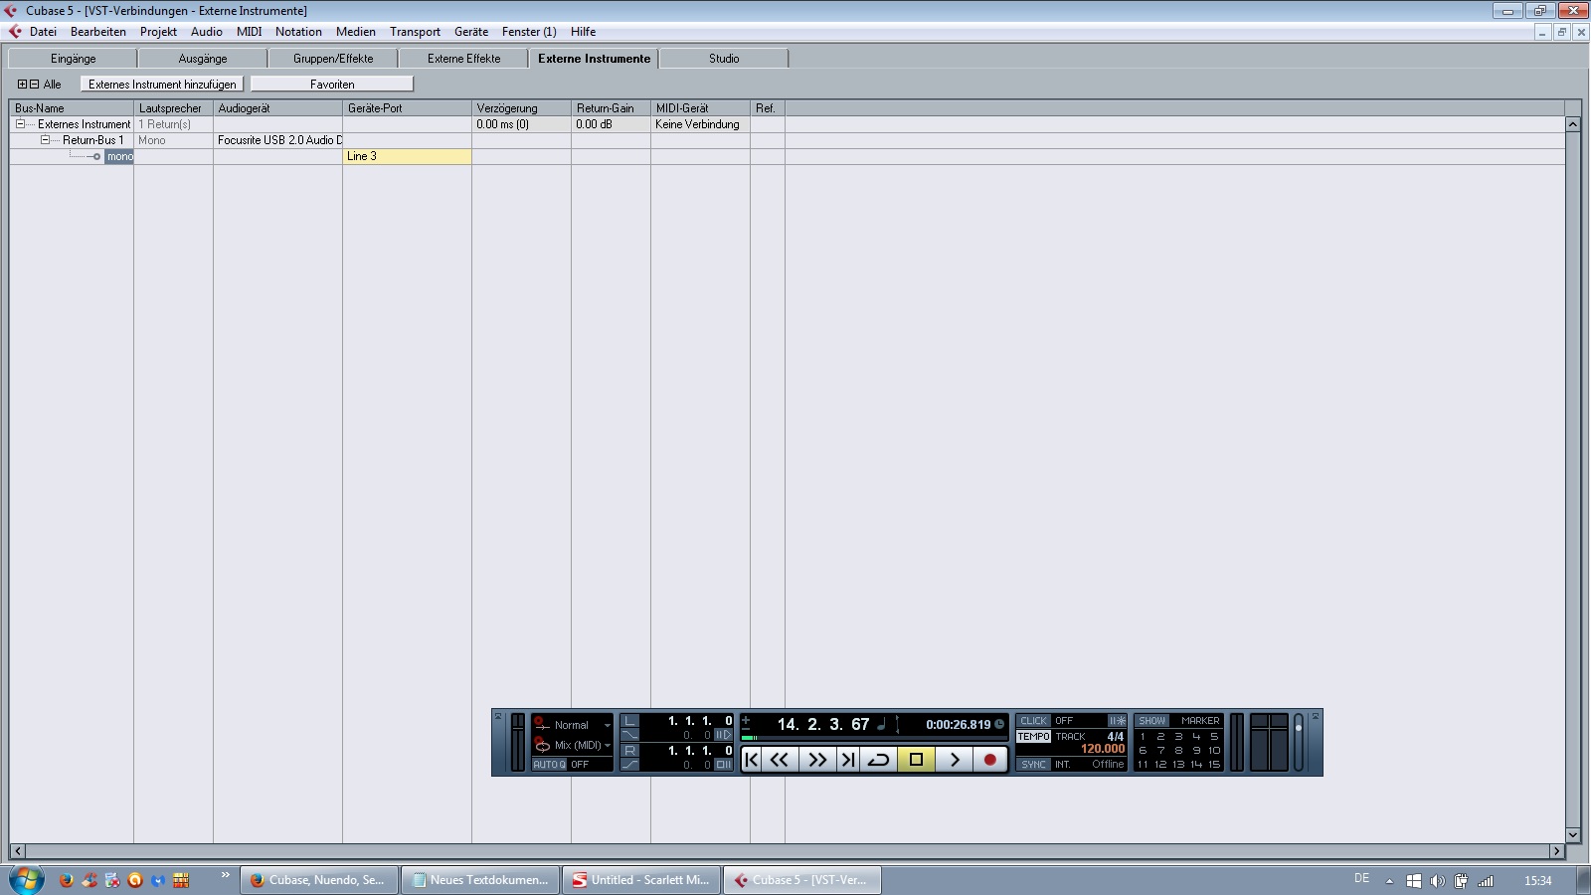Switch to the Externe Effekte tab
The image size is (1591, 895).
pos(463,59)
